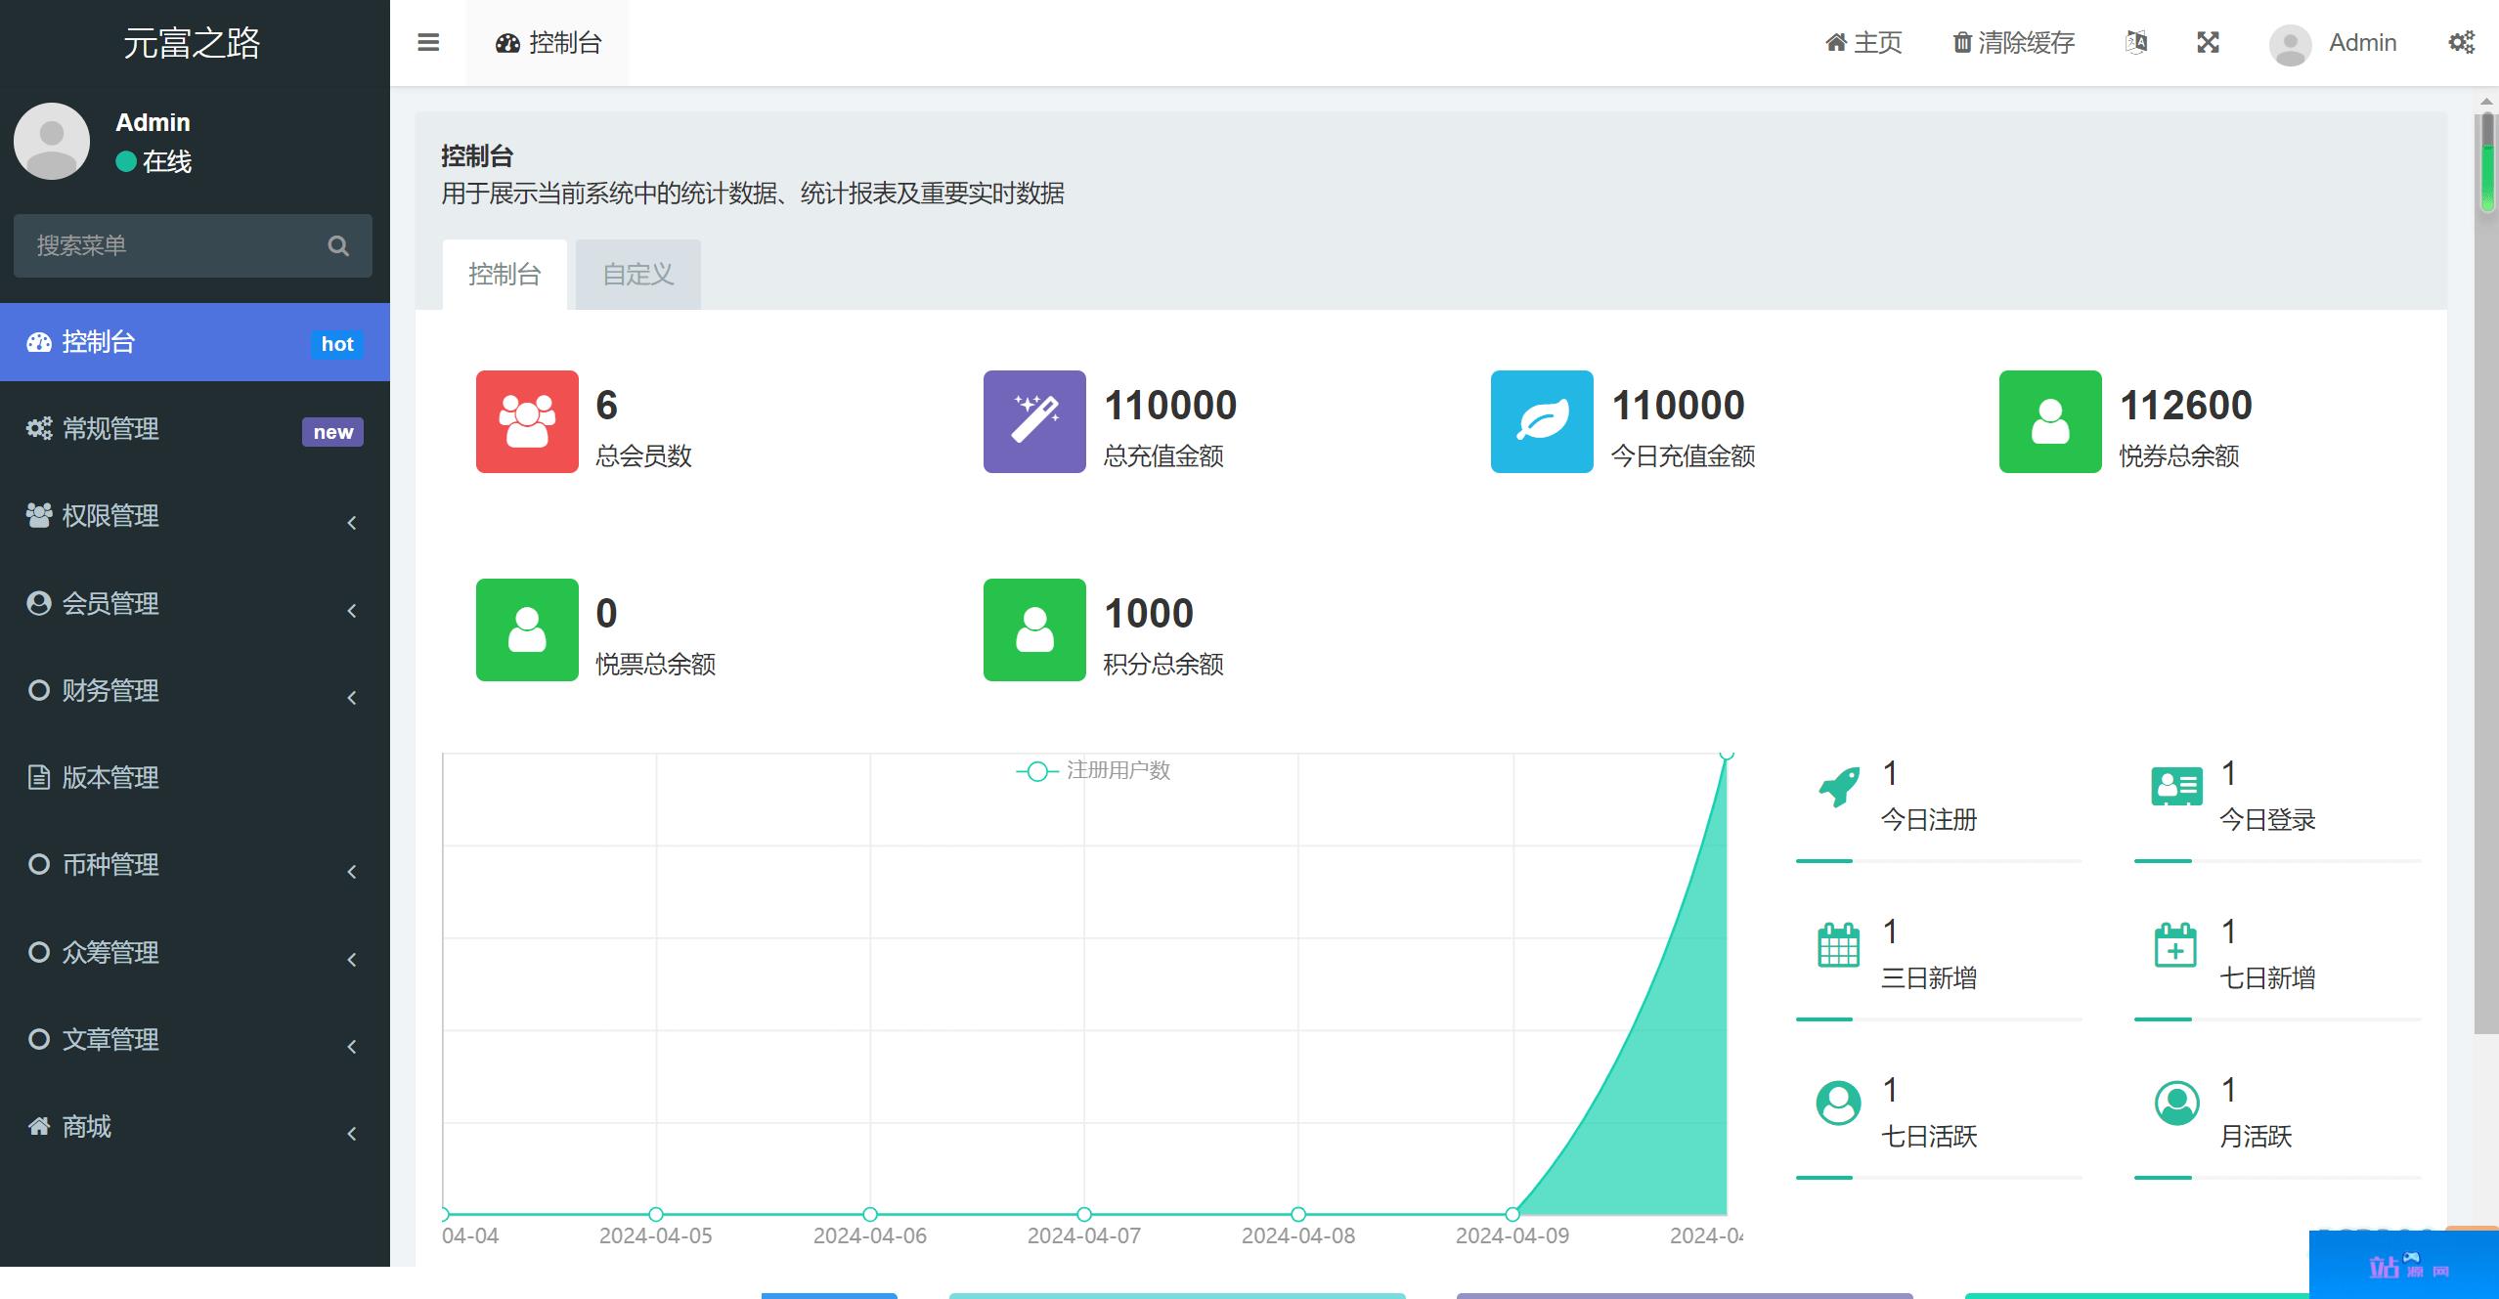2499x1299 pixels.
Task: Enter fullscreen mode via expand icon
Action: click(x=2208, y=42)
